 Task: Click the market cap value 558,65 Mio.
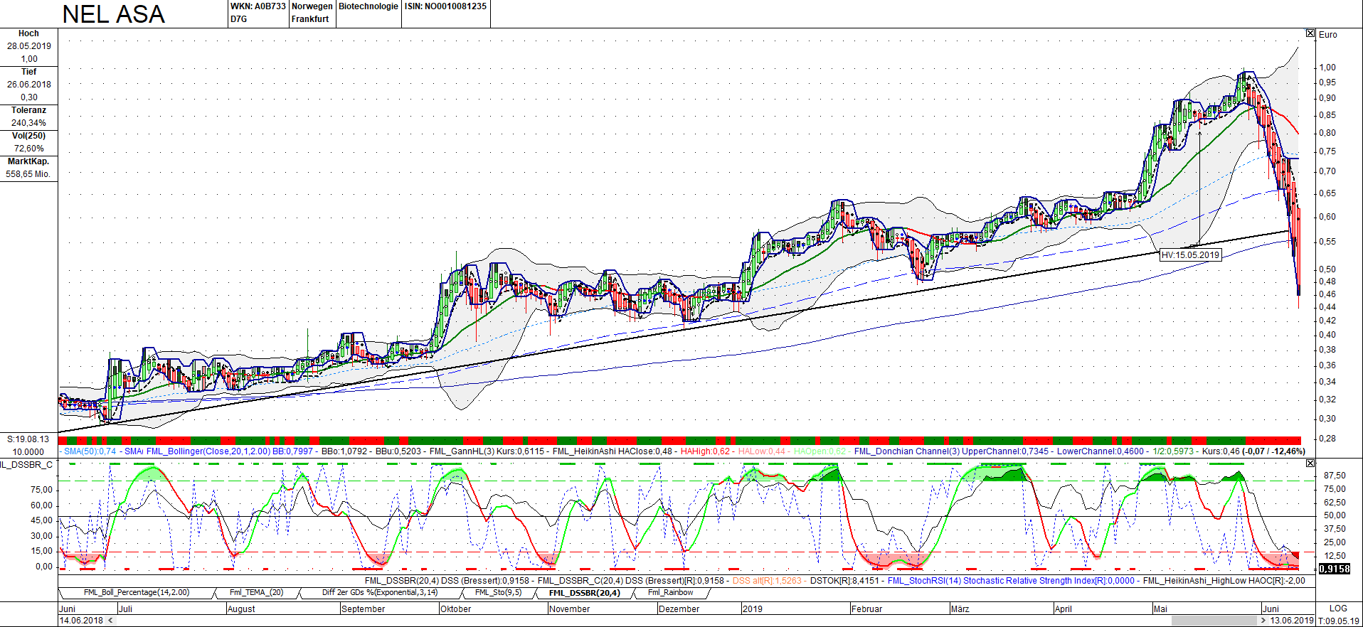28,174
